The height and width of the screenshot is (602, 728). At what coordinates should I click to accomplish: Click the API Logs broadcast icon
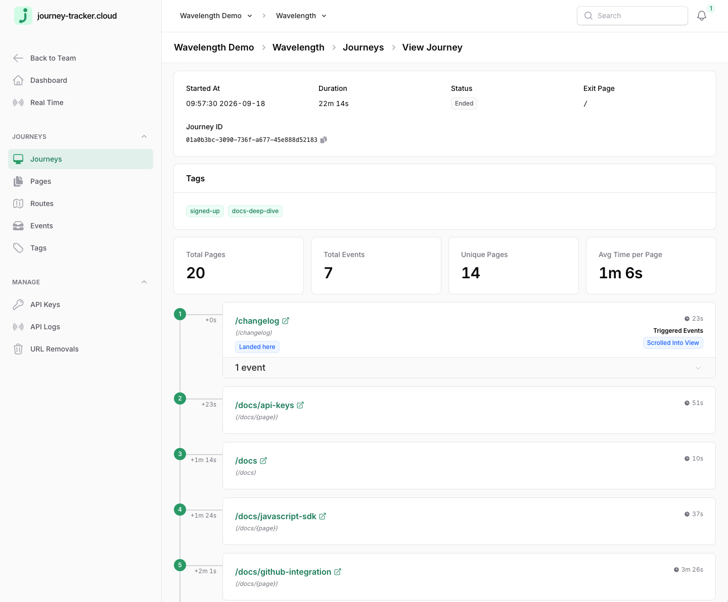pos(18,327)
